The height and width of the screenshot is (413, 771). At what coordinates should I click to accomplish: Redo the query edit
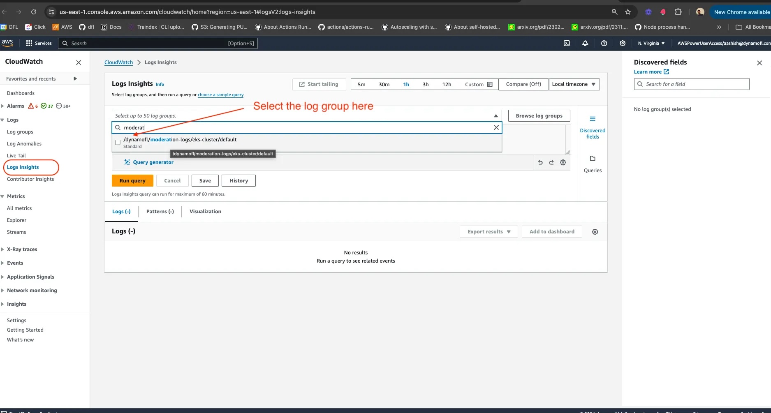click(x=551, y=162)
